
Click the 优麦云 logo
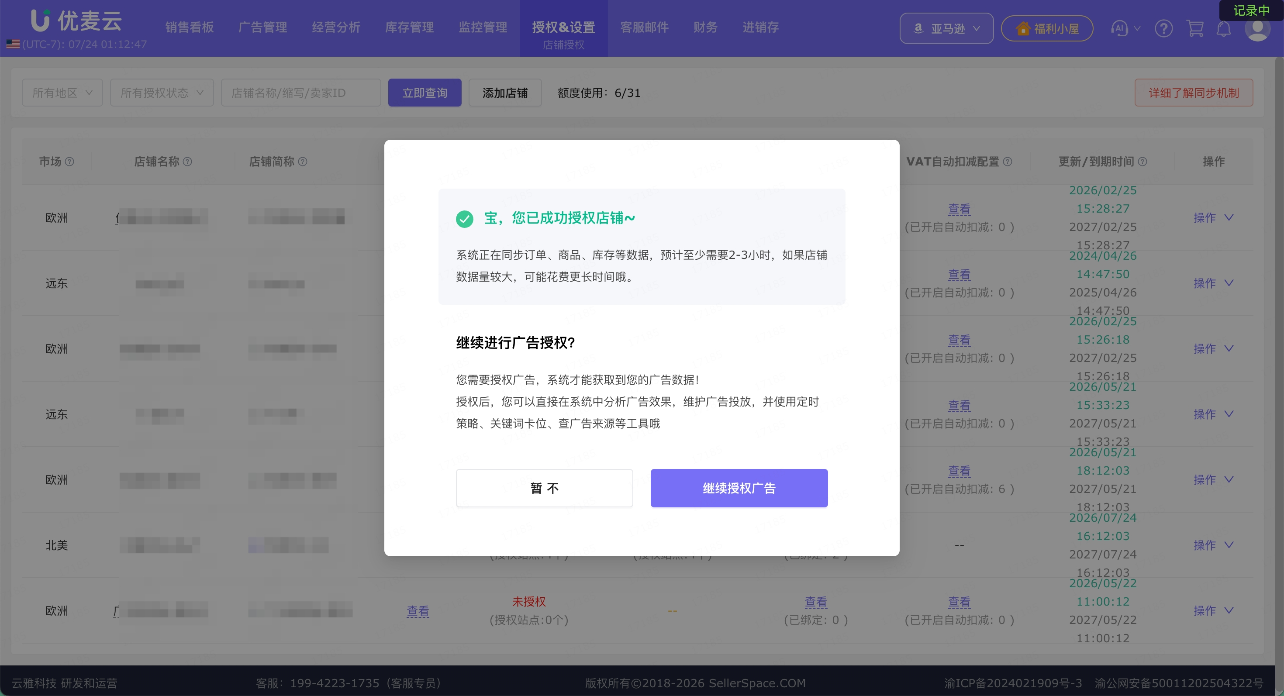point(76,20)
